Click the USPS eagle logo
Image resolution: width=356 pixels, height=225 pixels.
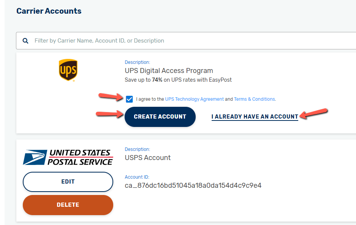coord(68,157)
